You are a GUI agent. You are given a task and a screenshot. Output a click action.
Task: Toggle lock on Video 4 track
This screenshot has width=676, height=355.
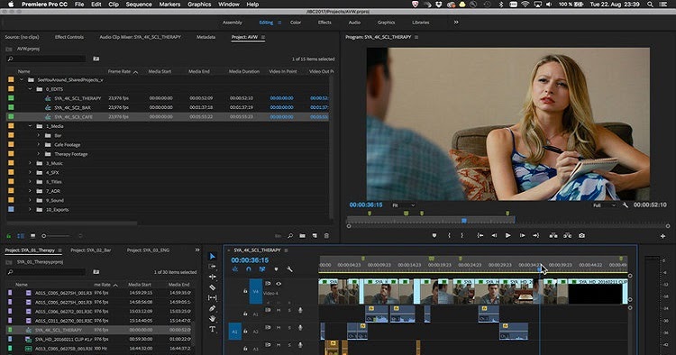[x=245, y=291]
